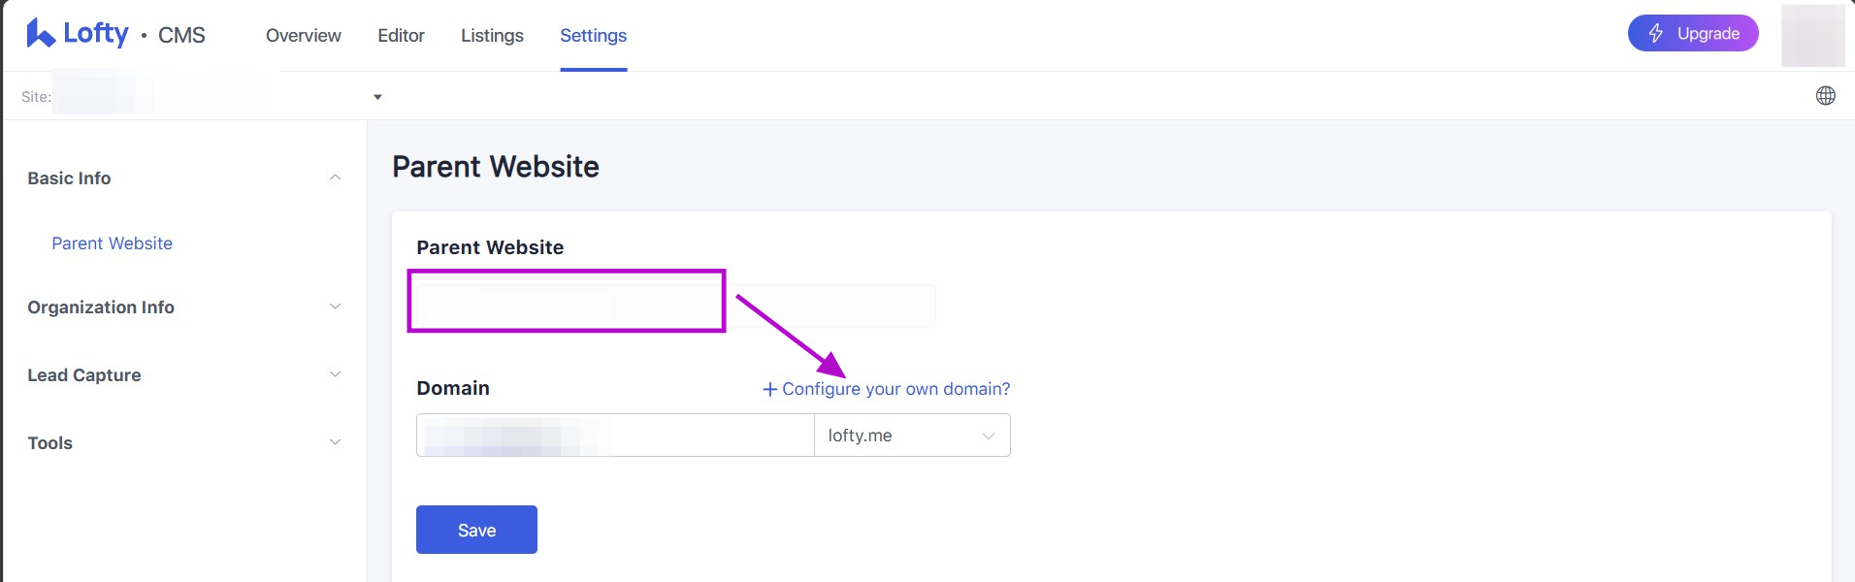Go to the Listings tab
Viewport: 1855px width, 582px height.
coord(492,36)
